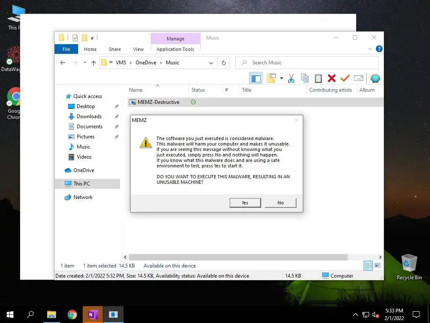Open the Recycle Bin desktop icon
This screenshot has width=430, height=323.
click(409, 267)
